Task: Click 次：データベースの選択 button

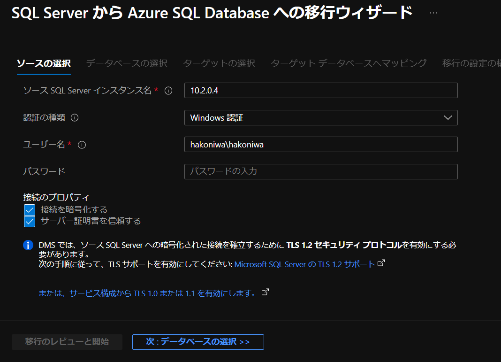Action: (197, 342)
